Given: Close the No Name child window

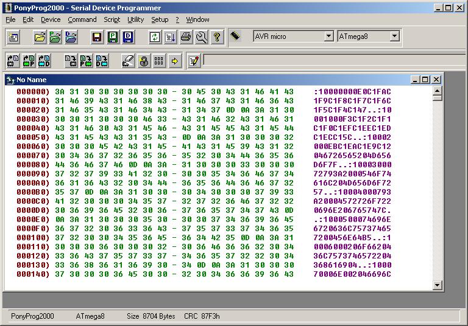Looking at the screenshot, I should [436, 80].
